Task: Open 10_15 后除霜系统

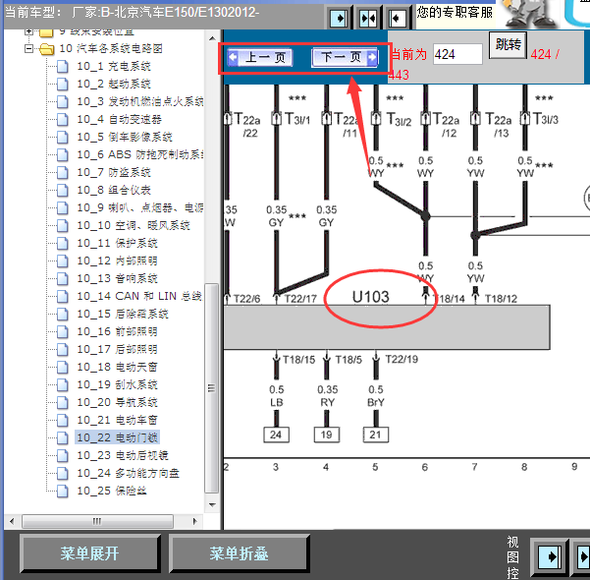Action: click(123, 314)
